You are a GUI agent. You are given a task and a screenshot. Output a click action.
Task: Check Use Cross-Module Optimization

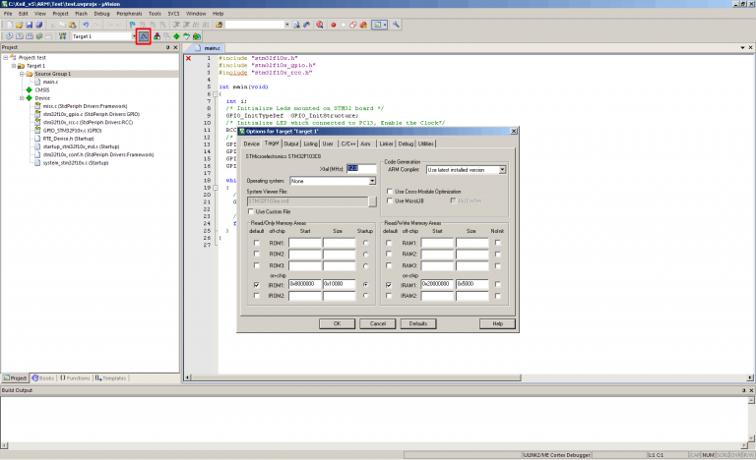click(x=390, y=191)
